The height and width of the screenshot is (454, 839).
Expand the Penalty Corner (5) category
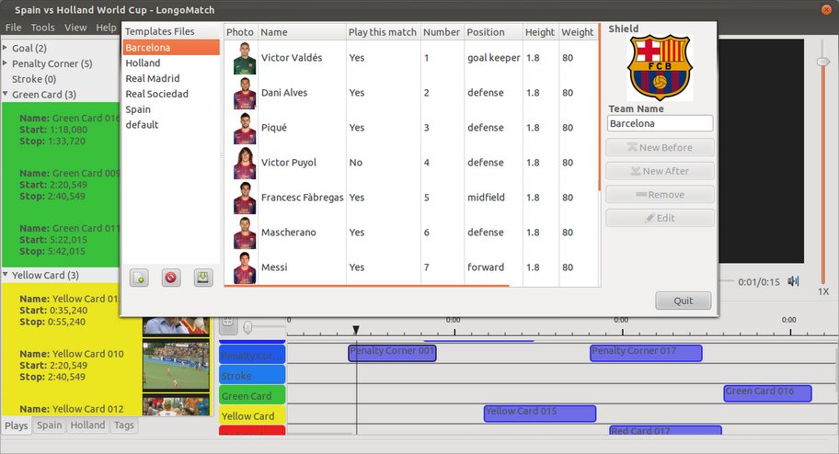[x=6, y=63]
